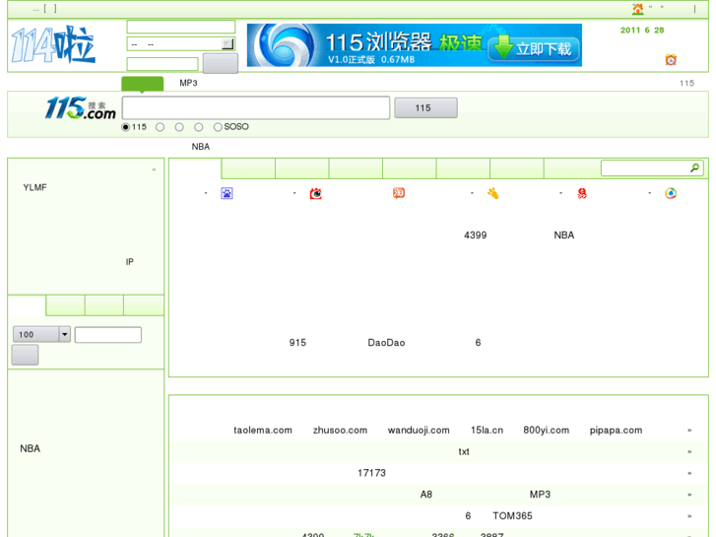Viewport: 716px width, 537px height.
Task: Select the 115 search engine radio button
Action: pyautogui.click(x=125, y=127)
